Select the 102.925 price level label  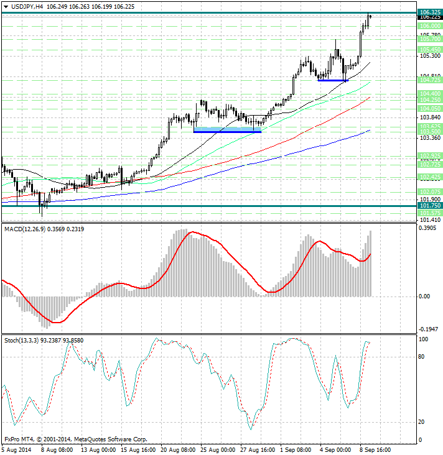430,156
